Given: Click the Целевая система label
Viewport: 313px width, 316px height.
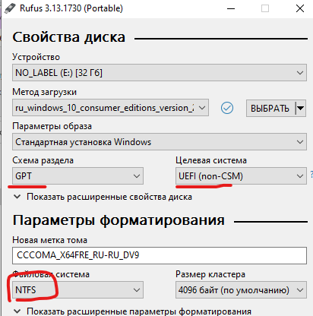Looking at the screenshot, I should (211, 160).
